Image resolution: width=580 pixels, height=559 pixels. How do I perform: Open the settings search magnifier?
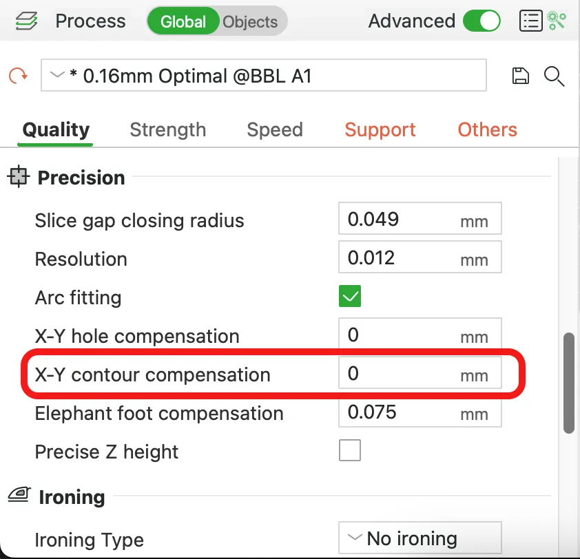[x=554, y=76]
